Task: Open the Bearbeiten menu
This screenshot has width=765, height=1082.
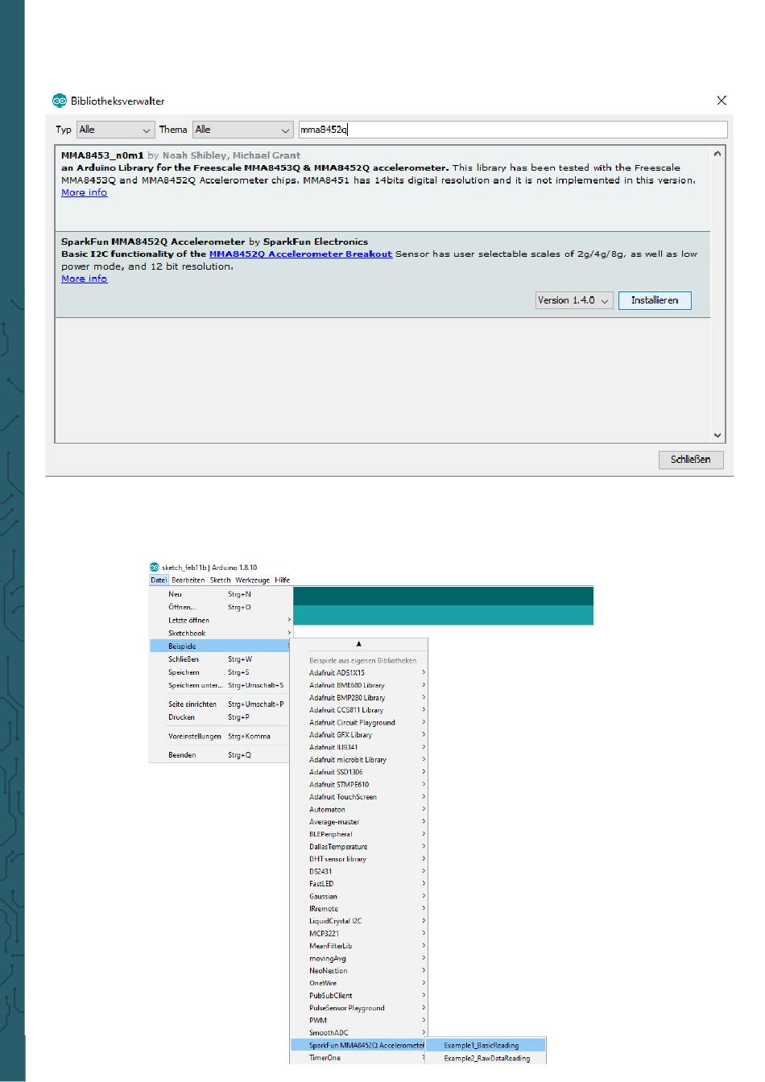Action: point(188,580)
